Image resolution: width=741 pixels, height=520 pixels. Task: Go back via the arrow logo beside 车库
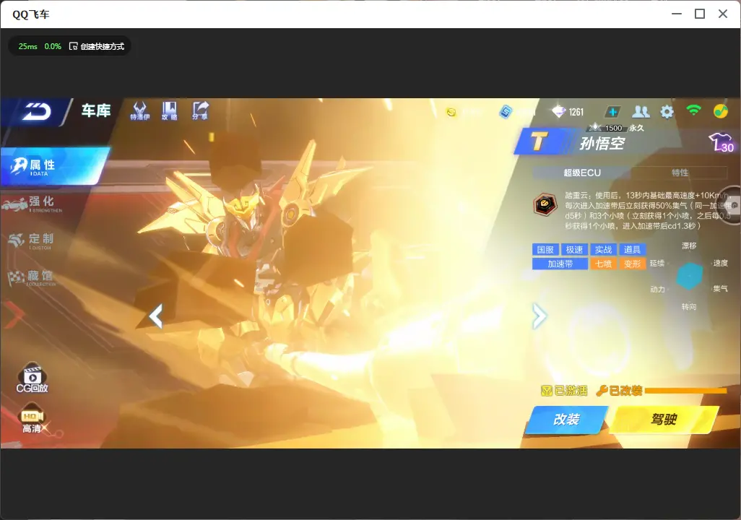click(x=38, y=112)
